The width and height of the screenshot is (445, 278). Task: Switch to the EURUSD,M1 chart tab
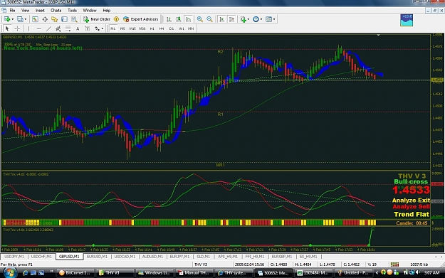[97, 257]
